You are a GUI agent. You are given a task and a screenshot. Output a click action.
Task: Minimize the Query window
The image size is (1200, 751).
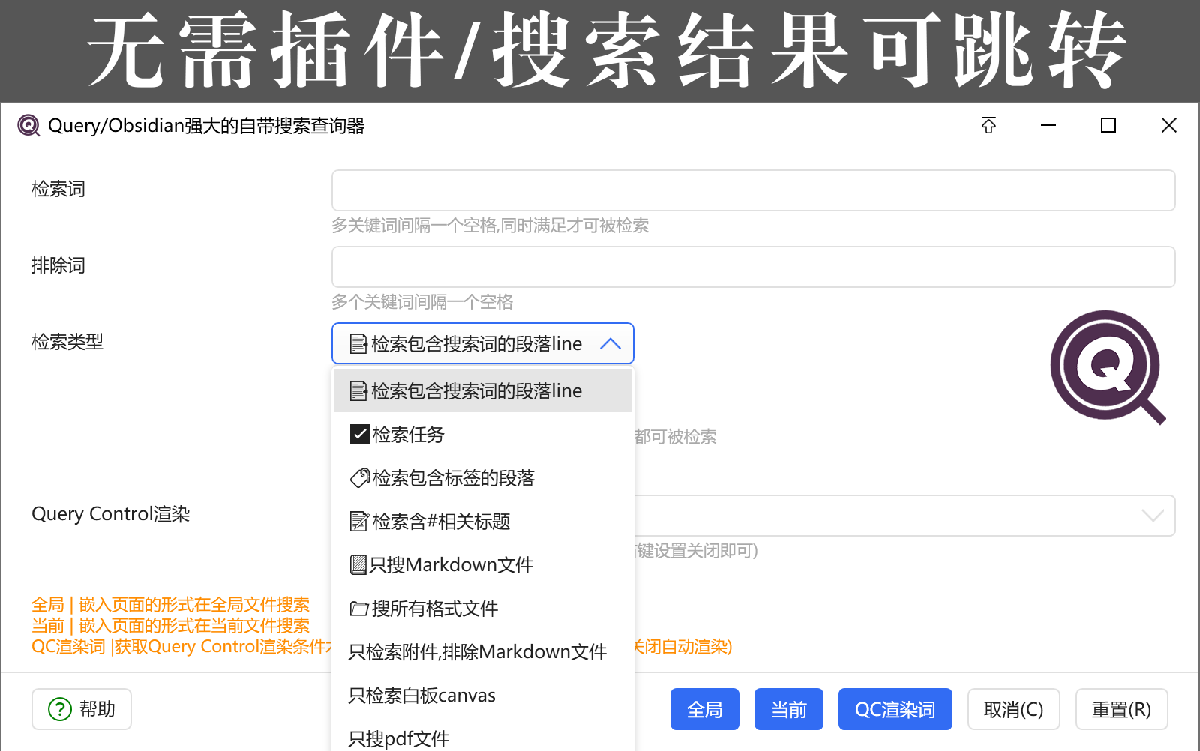(1048, 125)
